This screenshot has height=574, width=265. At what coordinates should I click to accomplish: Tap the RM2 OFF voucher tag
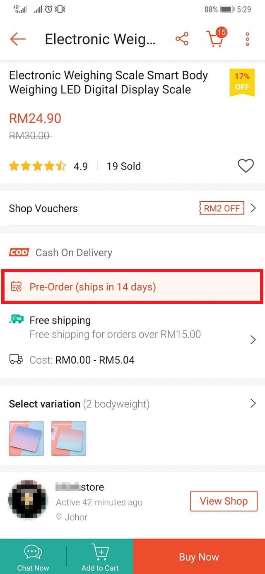[x=222, y=208]
